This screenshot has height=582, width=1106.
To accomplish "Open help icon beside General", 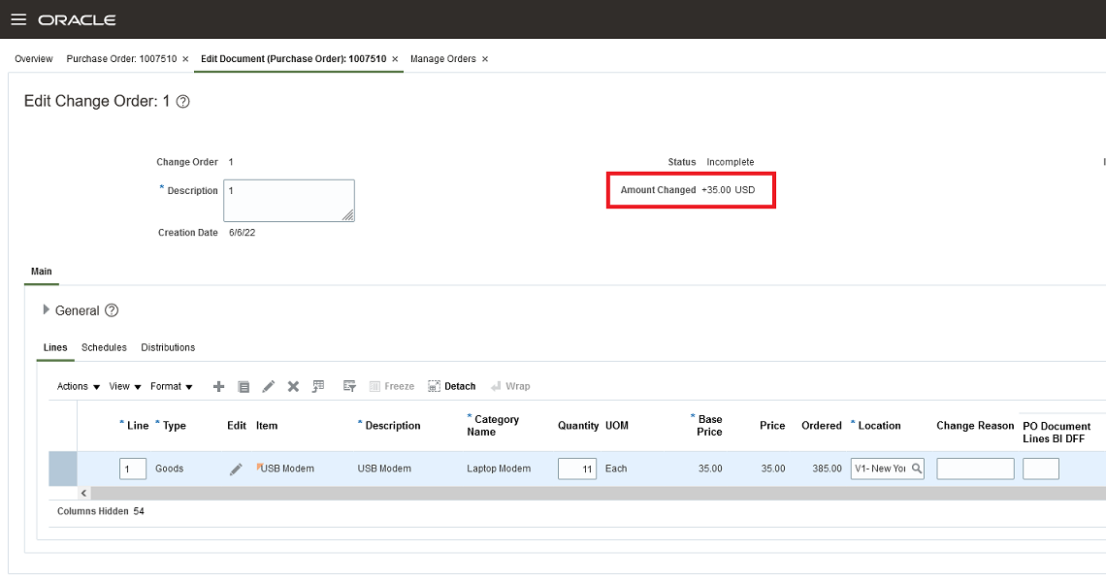I will pyautogui.click(x=112, y=310).
